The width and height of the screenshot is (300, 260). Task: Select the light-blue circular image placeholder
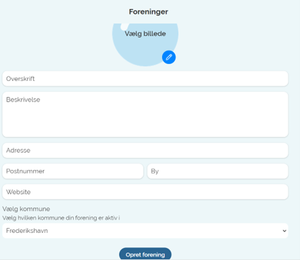145,44
